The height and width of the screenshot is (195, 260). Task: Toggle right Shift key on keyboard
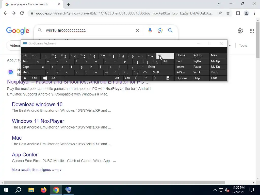pyautogui.click(x=163, y=72)
